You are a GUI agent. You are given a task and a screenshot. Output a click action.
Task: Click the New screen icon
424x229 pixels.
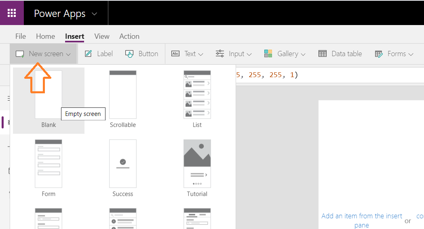pos(20,54)
